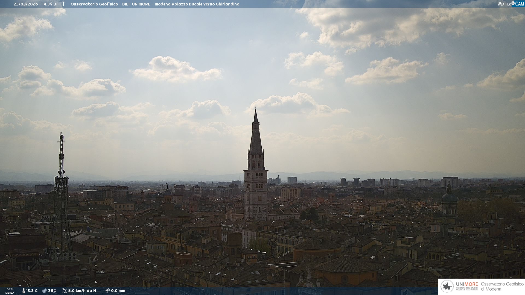Click the church dome on the right
The height and width of the screenshot is (295, 525).
[x=449, y=197]
